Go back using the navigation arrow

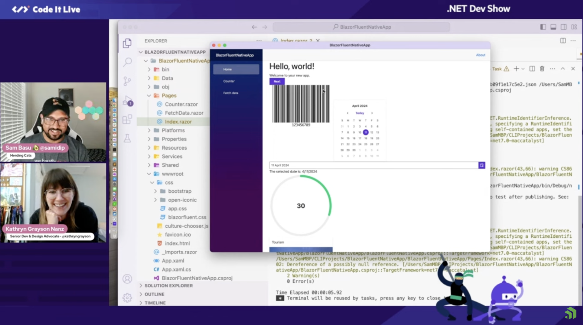(x=254, y=27)
